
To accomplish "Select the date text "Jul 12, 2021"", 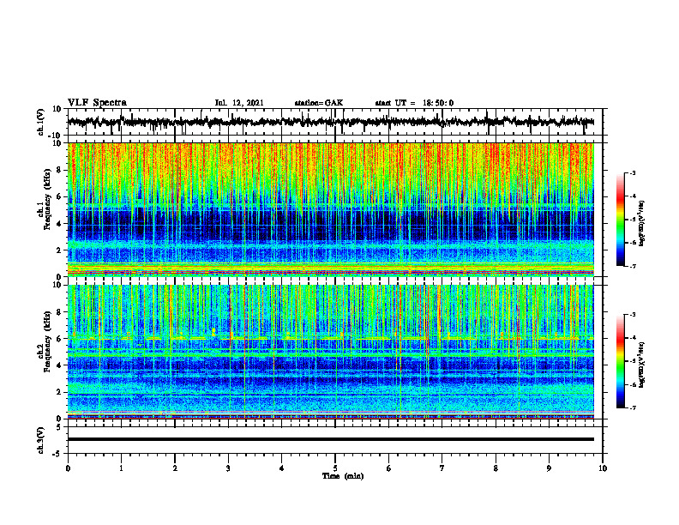I will [x=239, y=103].
